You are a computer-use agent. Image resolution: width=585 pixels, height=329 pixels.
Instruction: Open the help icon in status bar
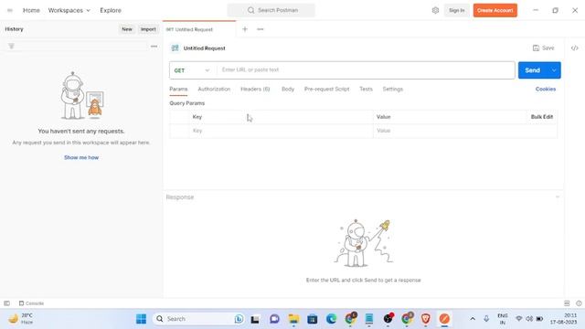tap(579, 303)
